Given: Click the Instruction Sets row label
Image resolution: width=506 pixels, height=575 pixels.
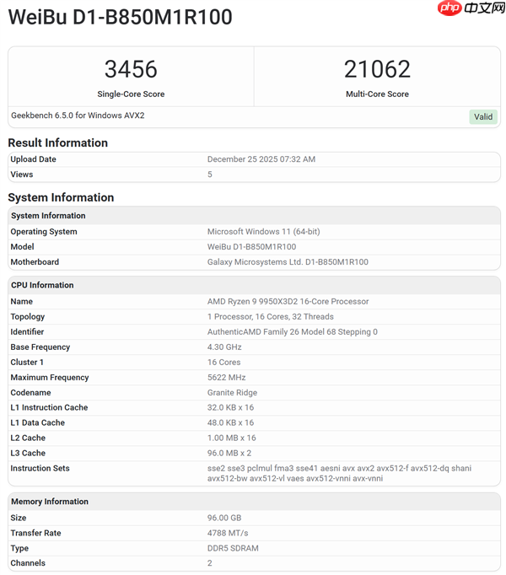Looking at the screenshot, I should [x=40, y=468].
